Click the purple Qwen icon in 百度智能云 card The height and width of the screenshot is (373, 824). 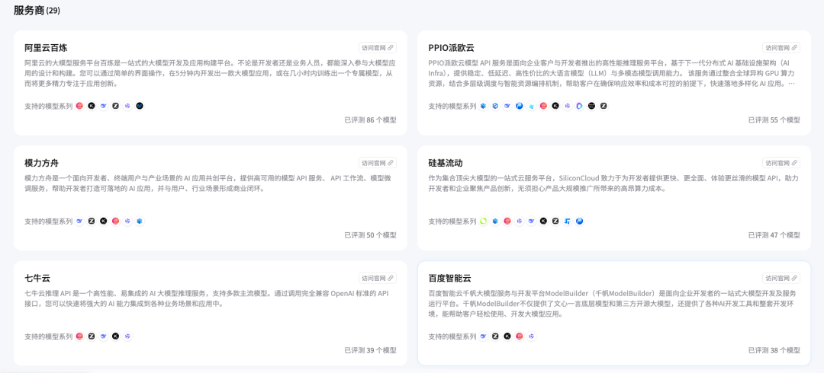[x=531, y=336]
